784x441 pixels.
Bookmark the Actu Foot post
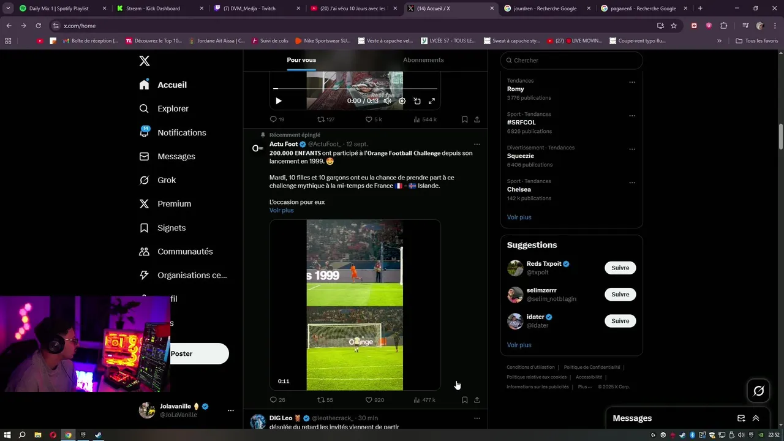tap(464, 400)
